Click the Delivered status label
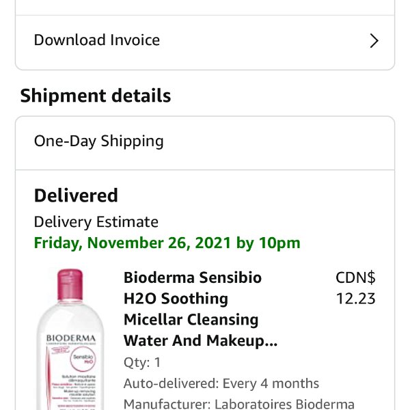Image resolution: width=410 pixels, height=410 pixels. click(76, 195)
